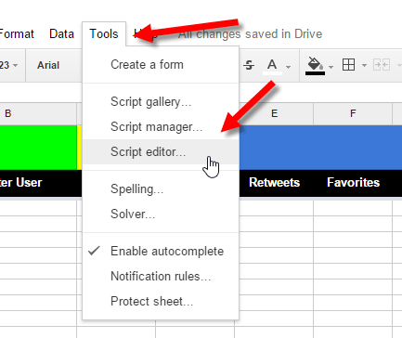Select column B header
This screenshot has width=402, height=338.
[x=38, y=113]
